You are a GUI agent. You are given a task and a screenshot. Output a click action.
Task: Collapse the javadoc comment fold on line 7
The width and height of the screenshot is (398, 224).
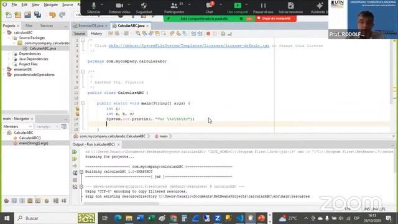click(x=83, y=72)
